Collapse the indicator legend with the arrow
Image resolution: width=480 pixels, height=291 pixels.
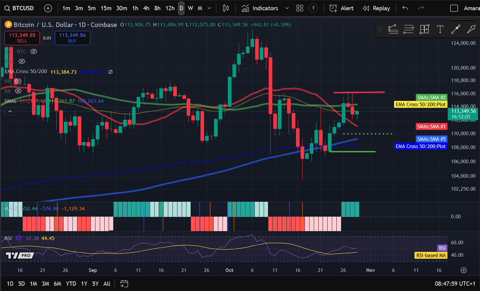[x=10, y=111]
